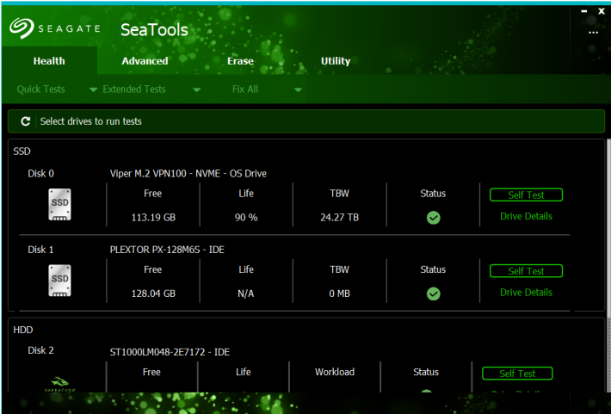The image size is (611, 414).
Task: Click Disk 0 green status checkmark
Action: 434,218
